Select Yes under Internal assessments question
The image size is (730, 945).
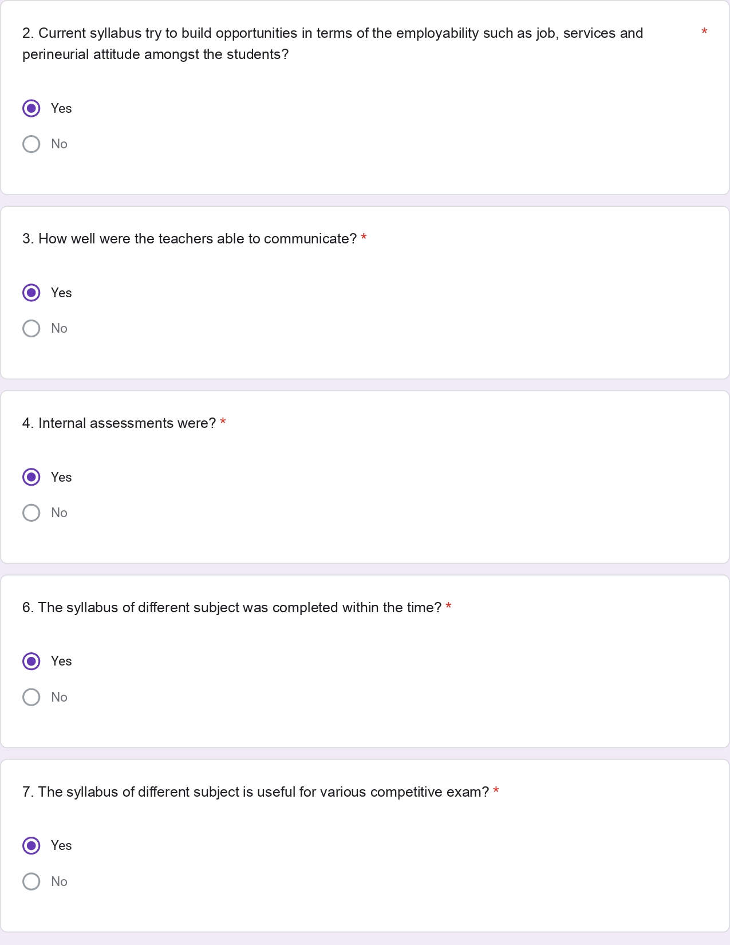pos(31,477)
